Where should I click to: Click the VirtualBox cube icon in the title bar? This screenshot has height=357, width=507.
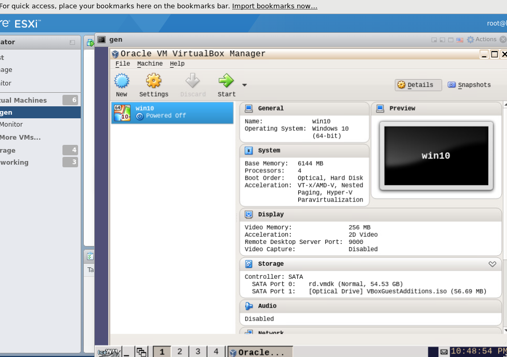115,54
